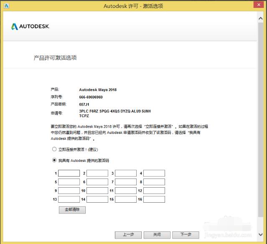
Task: Click the vertical scrollbar thumb
Action: [261, 120]
